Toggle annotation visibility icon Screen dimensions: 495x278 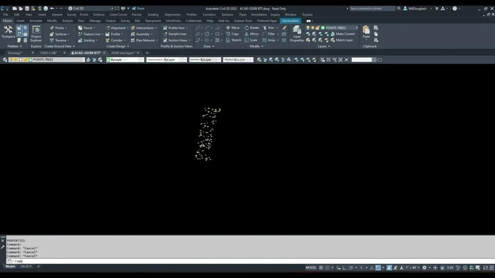point(389,268)
